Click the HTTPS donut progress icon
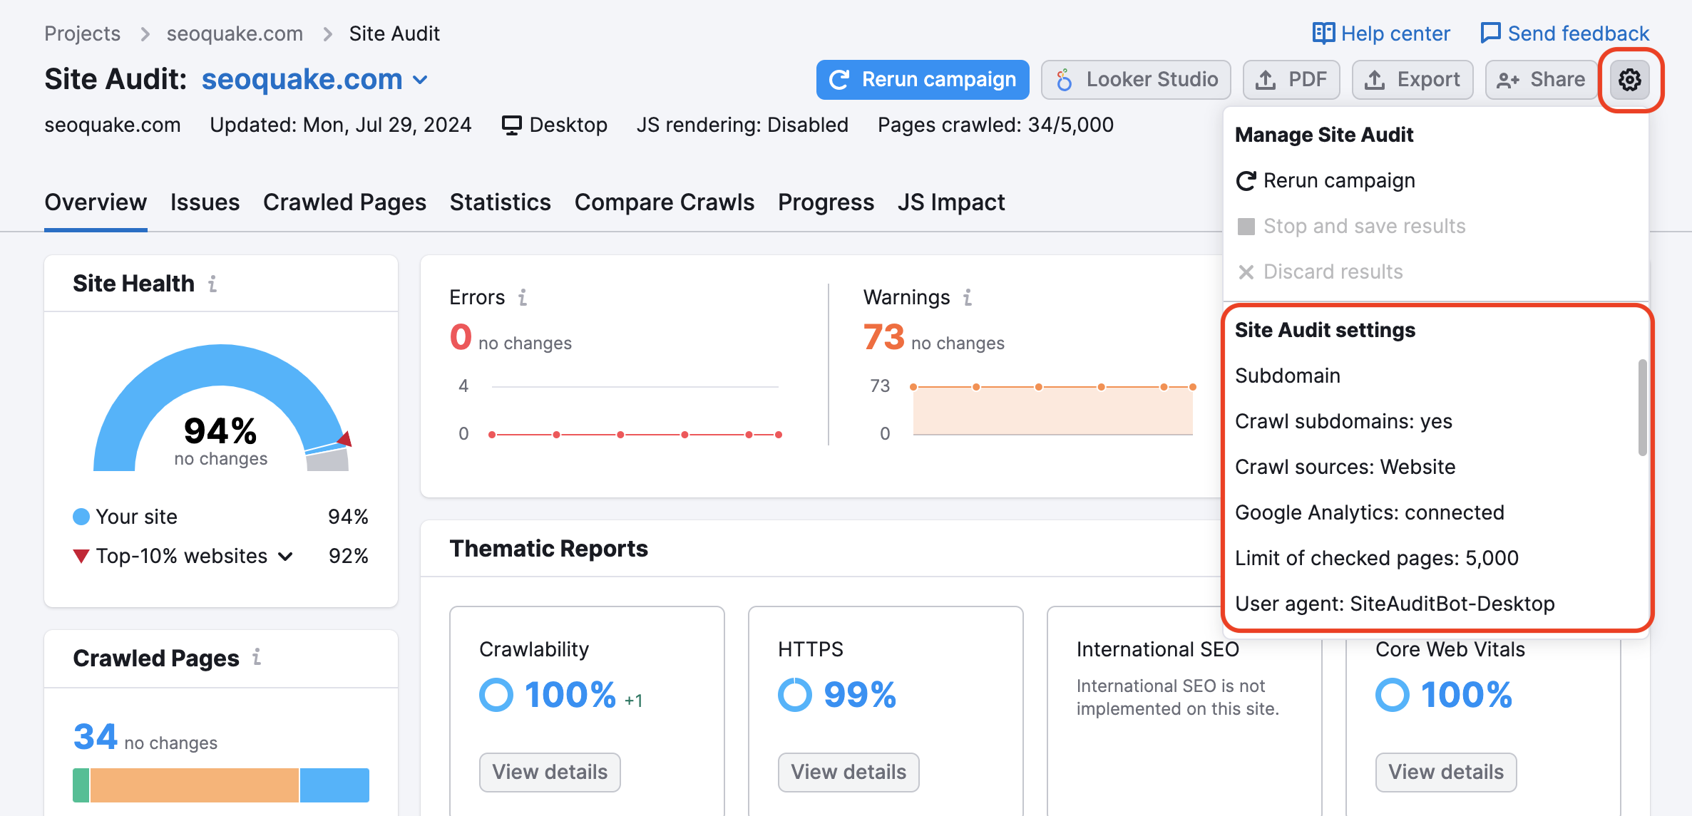This screenshot has width=1692, height=816. pyautogui.click(x=795, y=695)
